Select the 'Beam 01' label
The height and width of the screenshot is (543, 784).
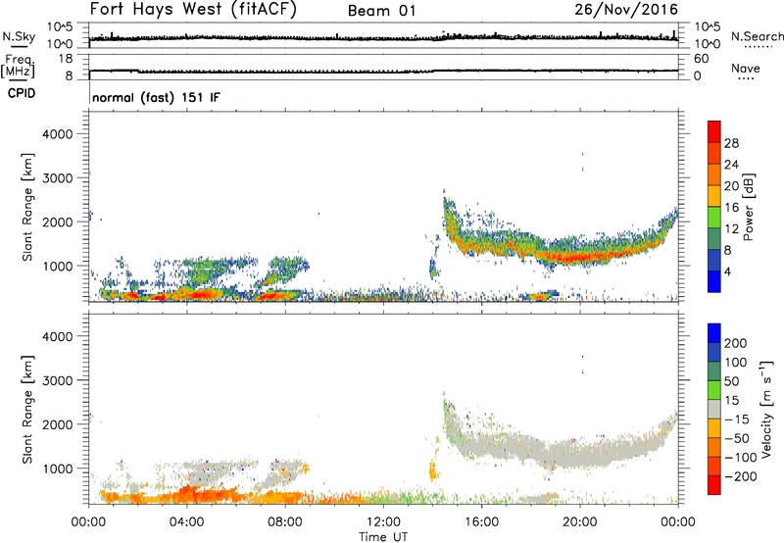click(382, 11)
